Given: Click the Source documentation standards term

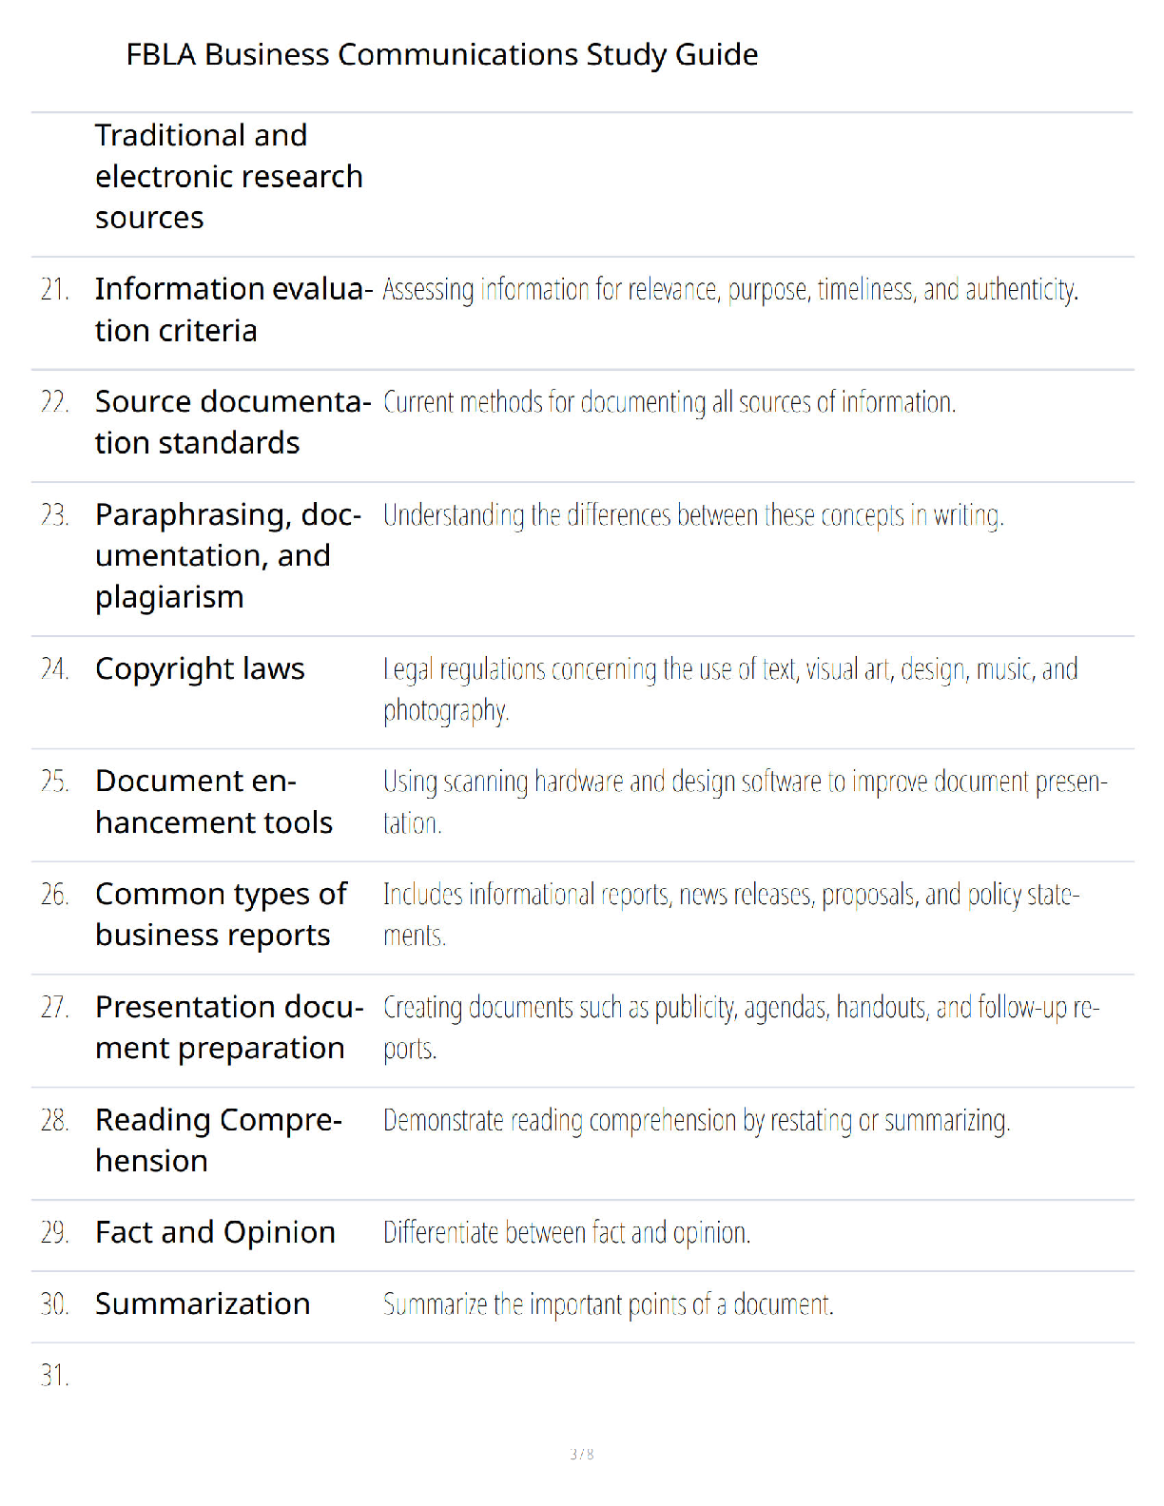Looking at the screenshot, I should tap(233, 422).
